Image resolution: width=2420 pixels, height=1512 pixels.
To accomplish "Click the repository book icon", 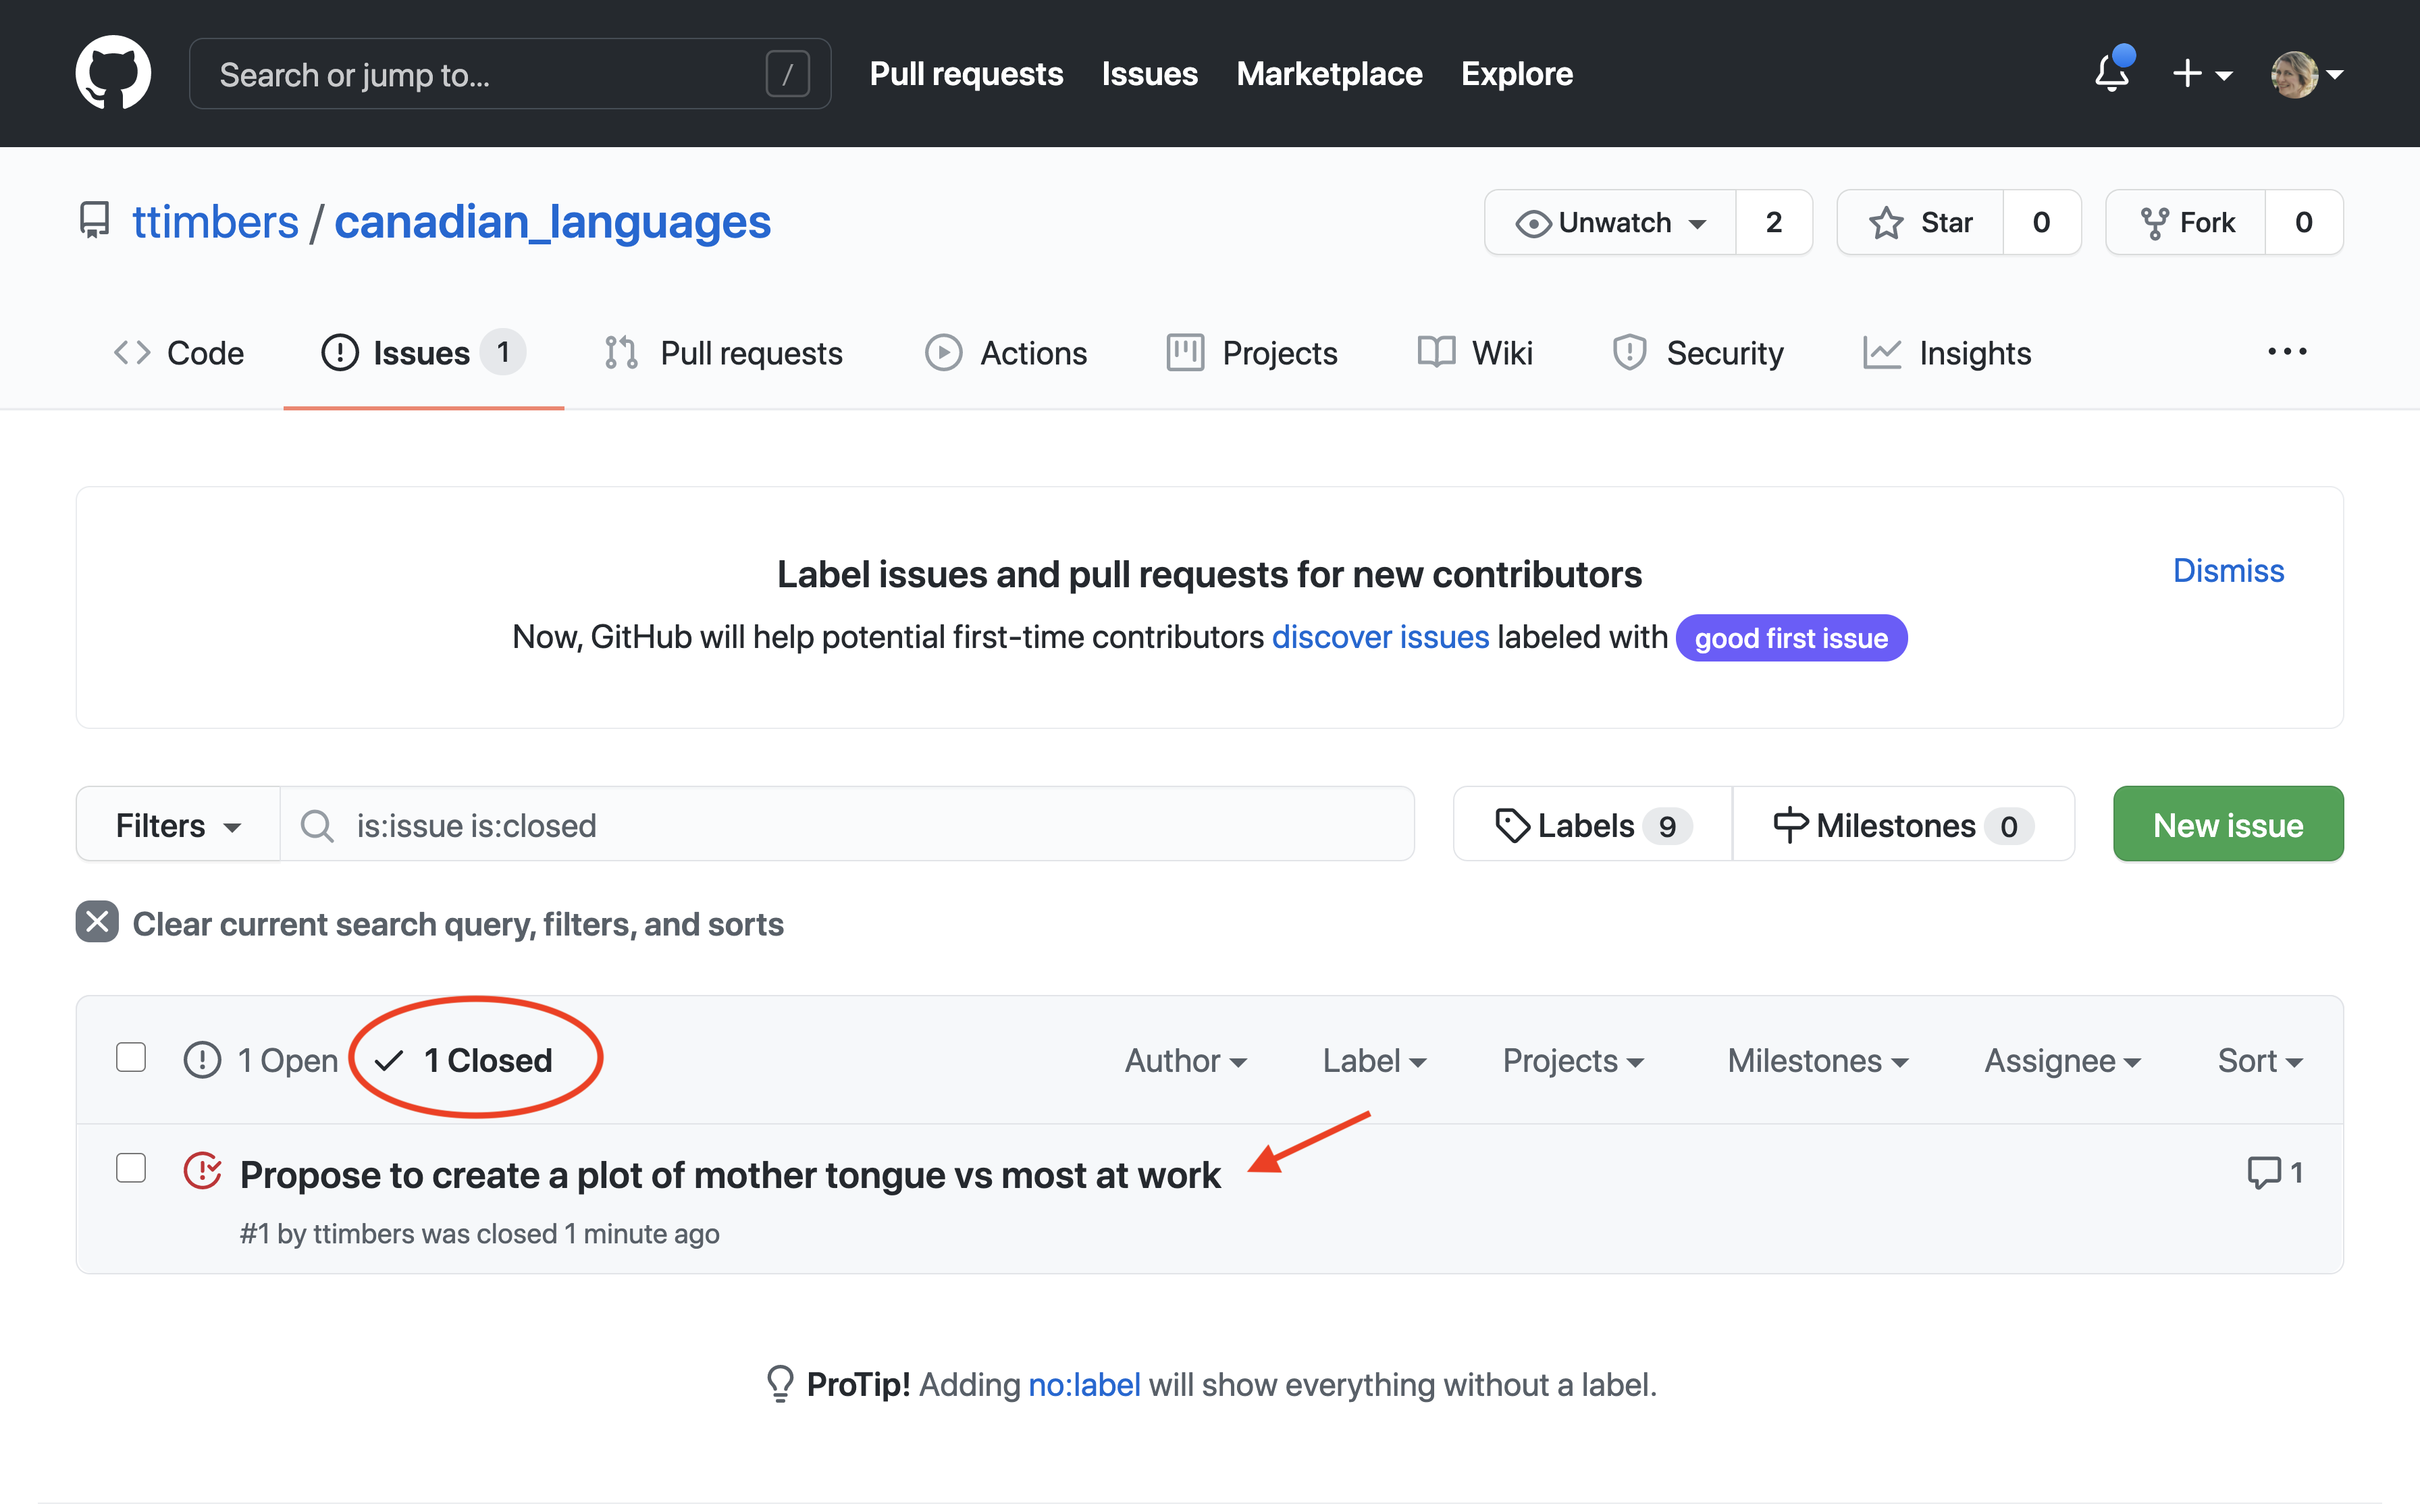I will pyautogui.click(x=94, y=221).
